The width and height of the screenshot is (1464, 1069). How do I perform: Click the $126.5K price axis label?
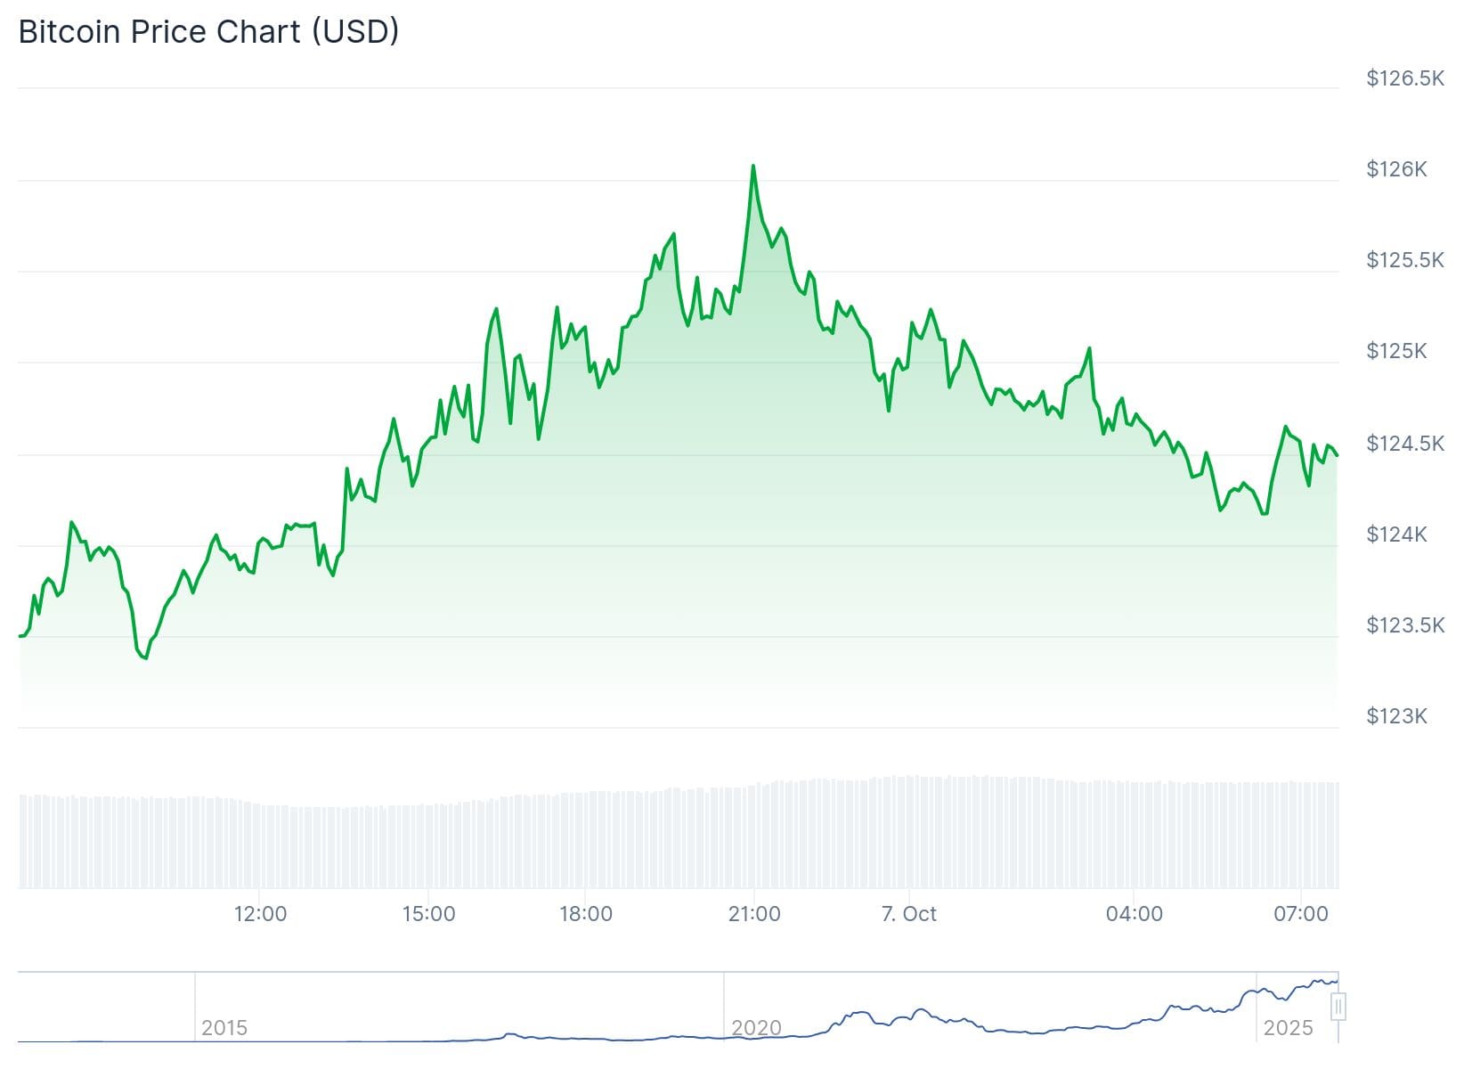coord(1405,78)
